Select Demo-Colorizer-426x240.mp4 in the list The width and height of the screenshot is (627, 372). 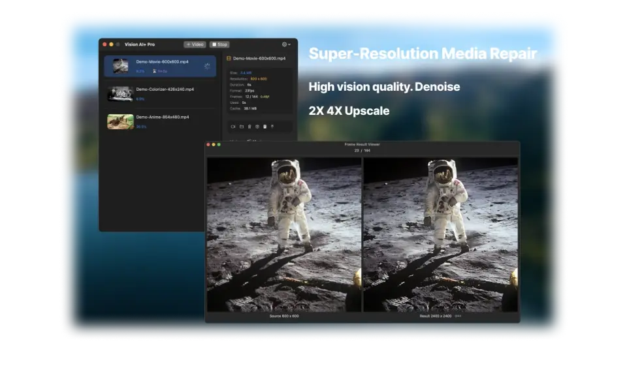click(160, 94)
